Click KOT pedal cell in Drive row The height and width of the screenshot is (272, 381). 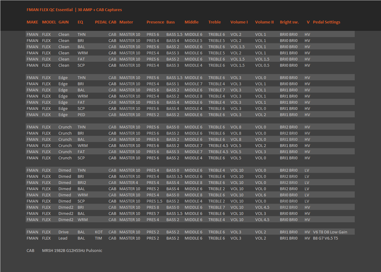click(x=99, y=232)
